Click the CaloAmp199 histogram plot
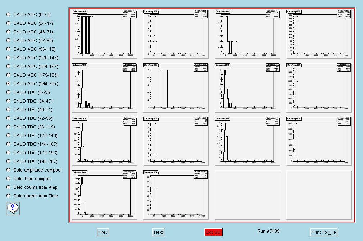 tap(176, 88)
